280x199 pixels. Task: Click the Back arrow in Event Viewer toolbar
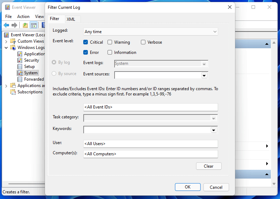(6, 25)
